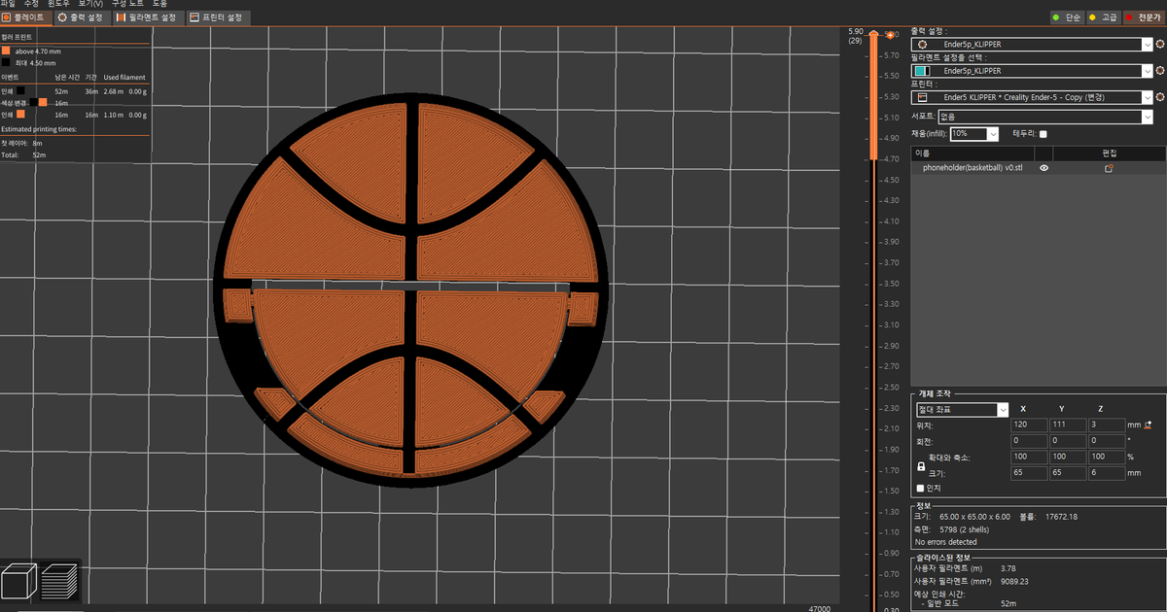Expand the 서포트 support dropdown
This screenshot has height=612, width=1167.
(x=1146, y=117)
